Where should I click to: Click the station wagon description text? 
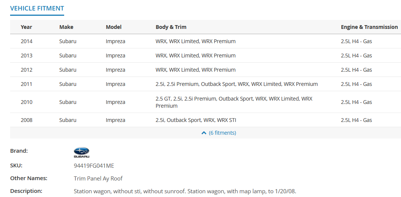tap(185, 191)
